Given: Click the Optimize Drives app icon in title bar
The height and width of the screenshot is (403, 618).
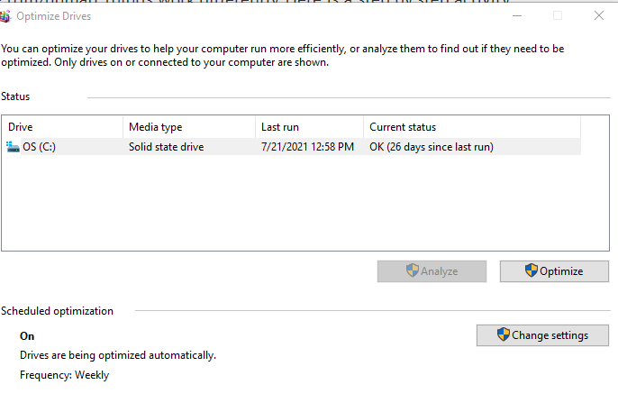Looking at the screenshot, I should point(6,16).
